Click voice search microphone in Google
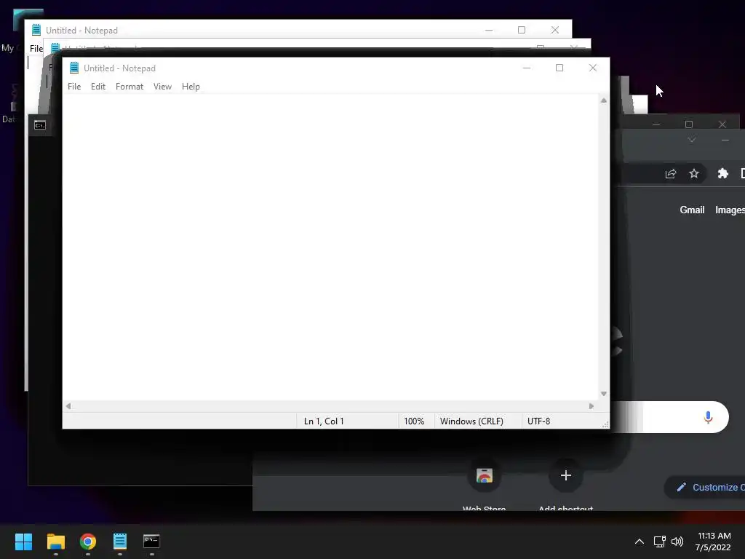 point(708,417)
